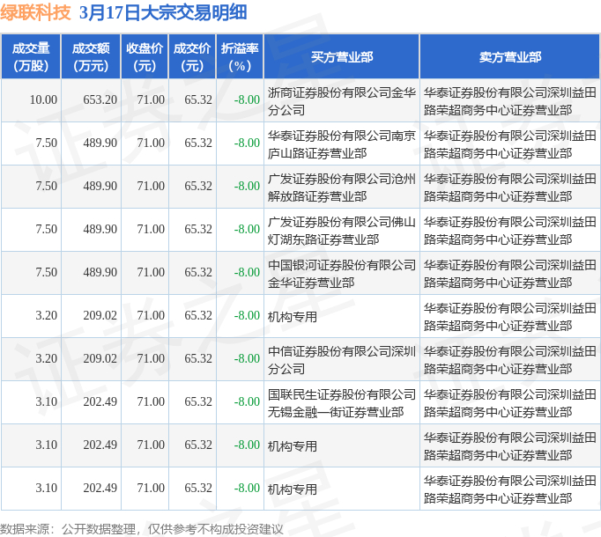Select the 折溢率(%) column header
The image size is (601, 537).
point(240,56)
